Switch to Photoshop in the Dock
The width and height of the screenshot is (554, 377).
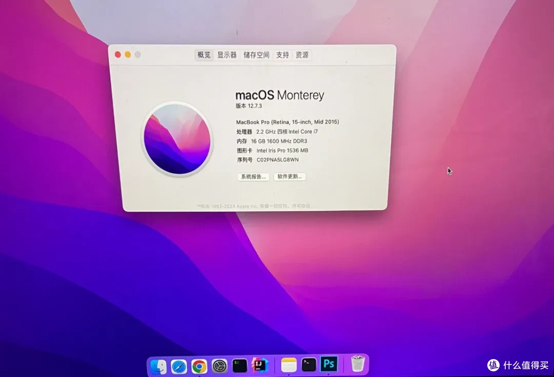tap(329, 364)
